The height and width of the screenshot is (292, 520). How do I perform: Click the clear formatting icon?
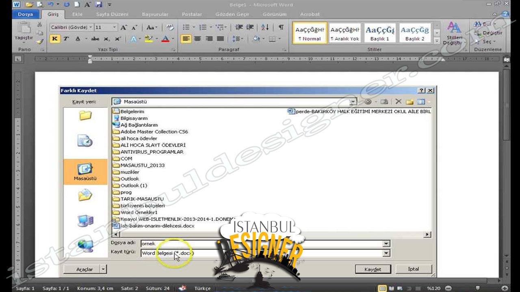pos(170,28)
